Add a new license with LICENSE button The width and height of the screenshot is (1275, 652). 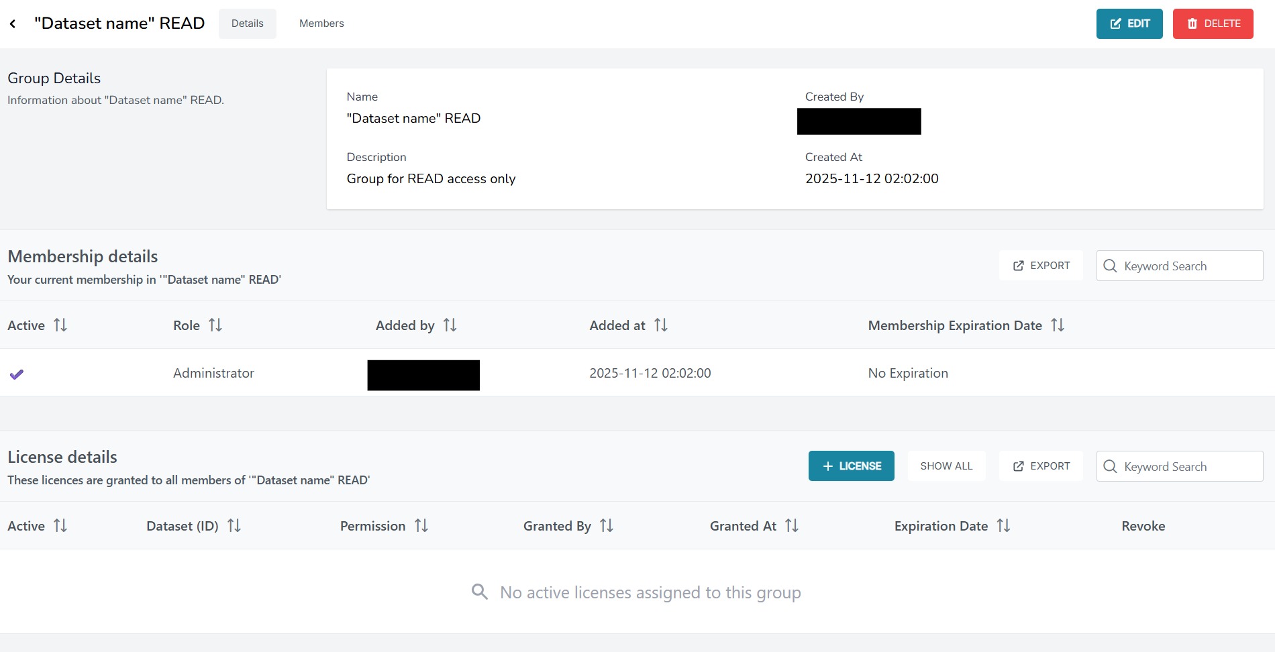point(851,466)
